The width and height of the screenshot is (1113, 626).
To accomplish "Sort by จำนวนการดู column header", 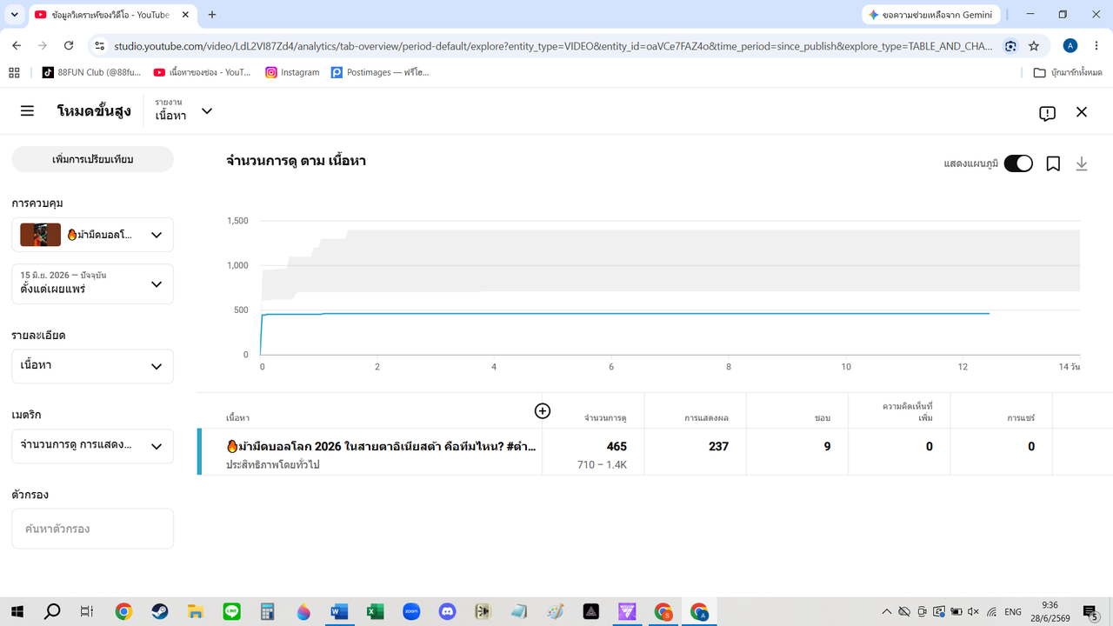I will (x=606, y=418).
